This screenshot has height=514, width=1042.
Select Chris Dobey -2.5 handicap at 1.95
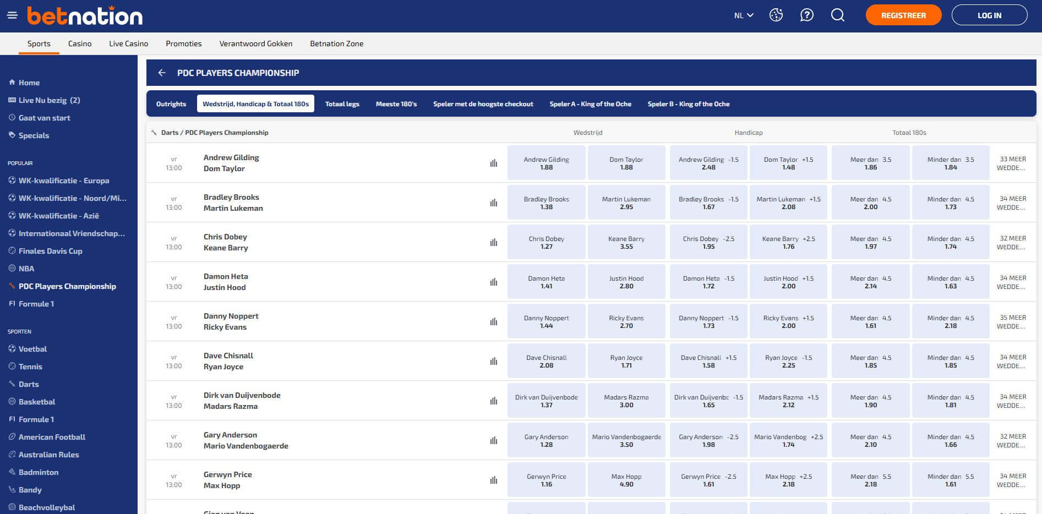[708, 242]
